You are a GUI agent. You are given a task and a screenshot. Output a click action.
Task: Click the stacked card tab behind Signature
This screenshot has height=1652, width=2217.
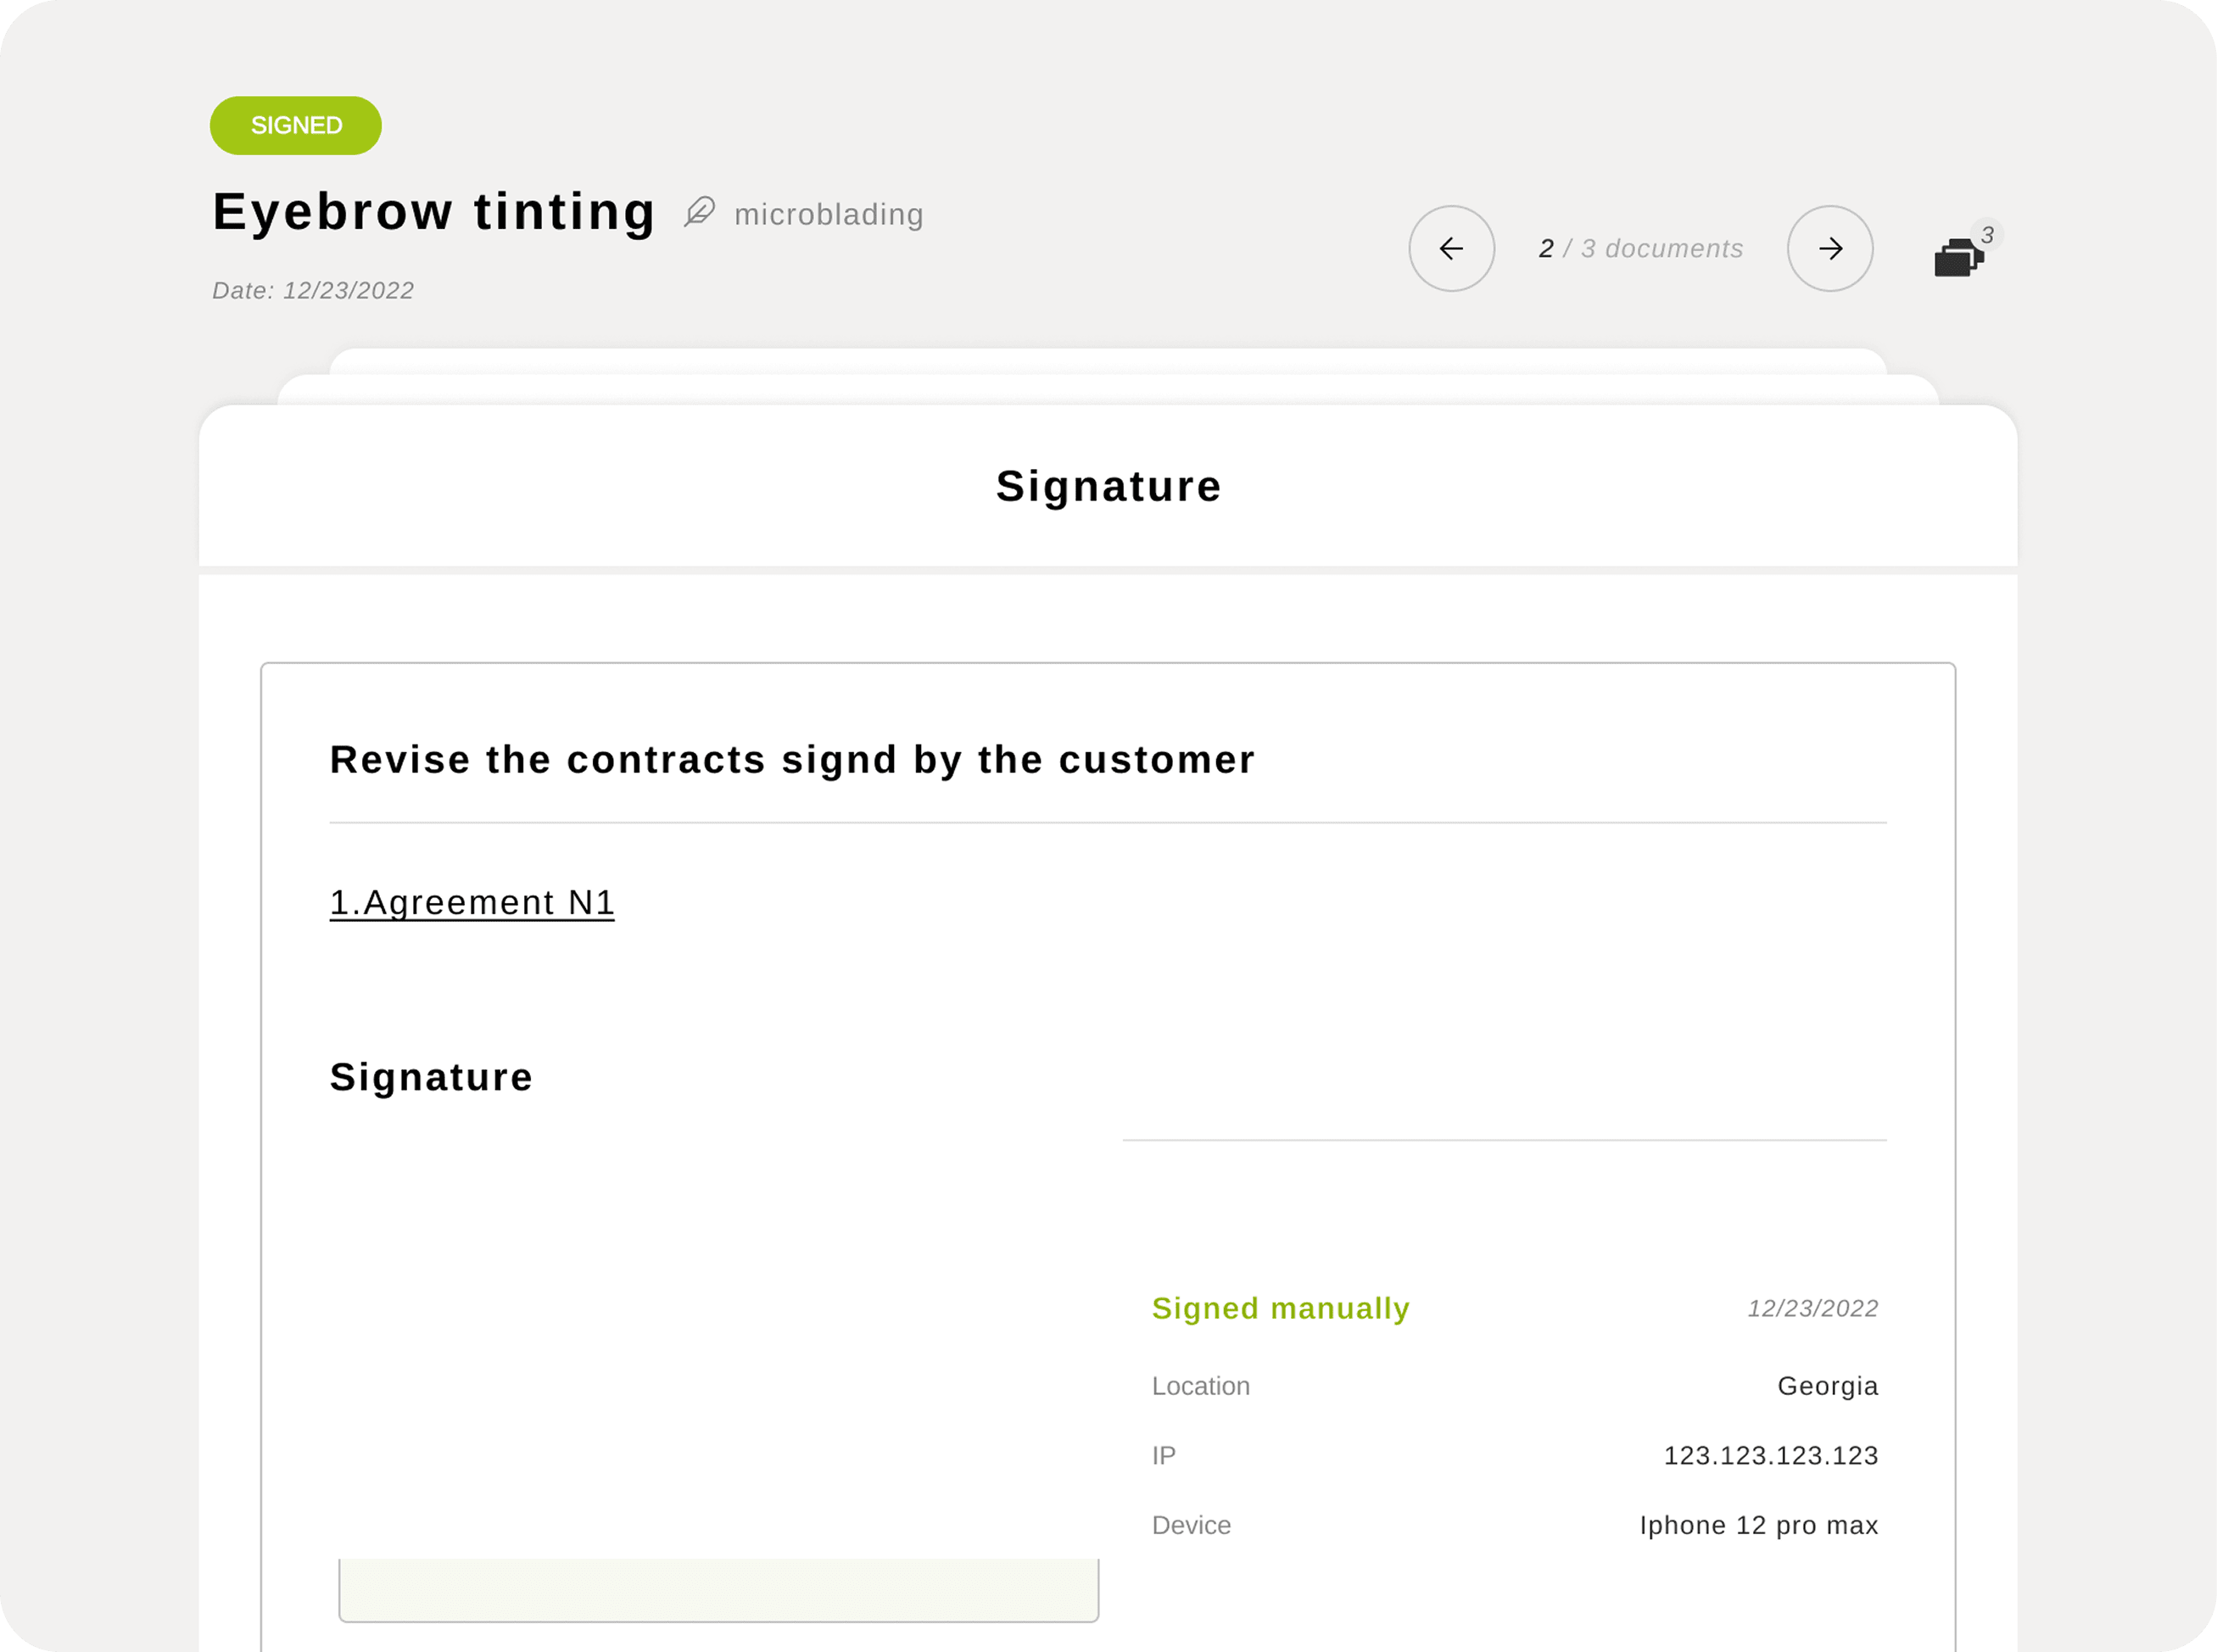click(x=1108, y=389)
